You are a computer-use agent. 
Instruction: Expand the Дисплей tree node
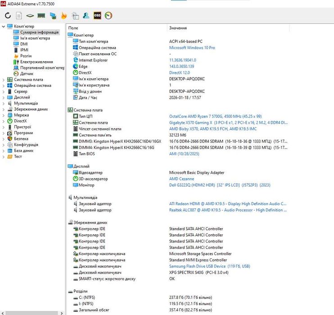point(4,98)
